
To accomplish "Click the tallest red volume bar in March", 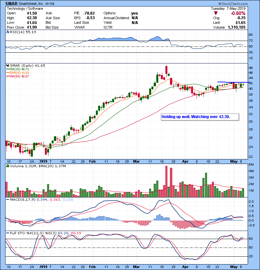I will (x=166, y=182).
